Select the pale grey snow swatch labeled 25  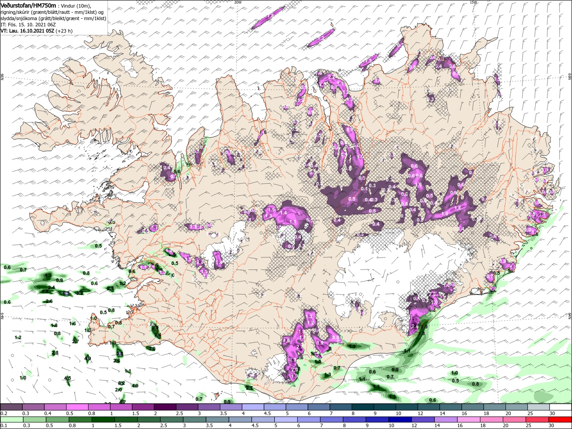click(538, 407)
